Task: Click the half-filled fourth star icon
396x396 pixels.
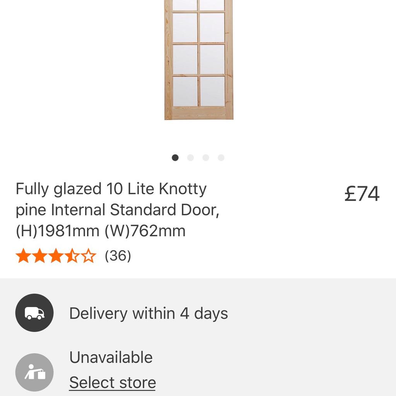Action: (x=73, y=255)
